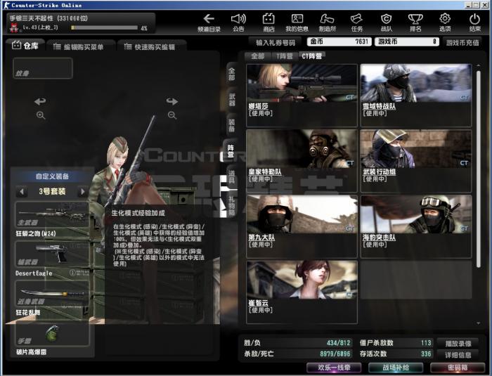Select the 娜塔莎 character card
Image resolution: width=492 pixels, height=376 pixels.
pyautogui.click(x=302, y=95)
